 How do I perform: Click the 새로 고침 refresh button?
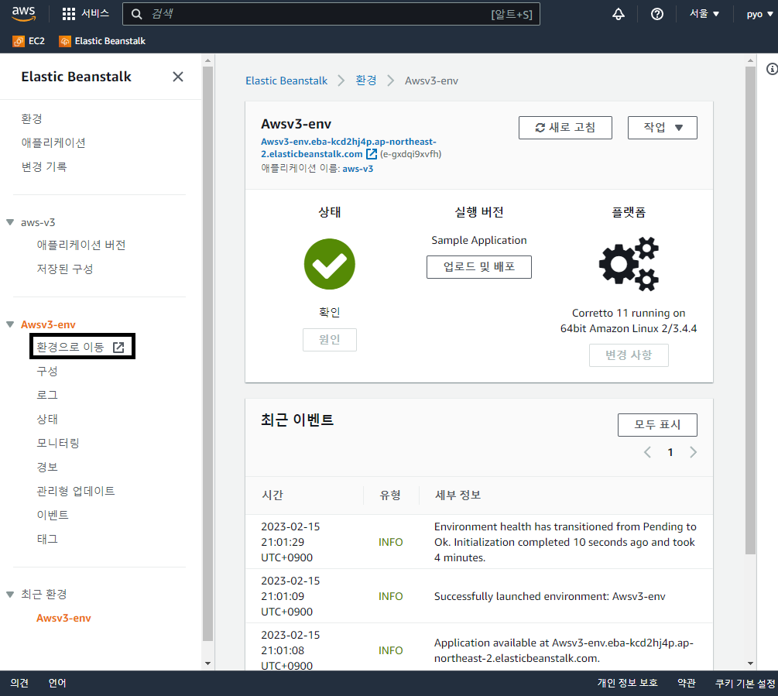coord(565,128)
